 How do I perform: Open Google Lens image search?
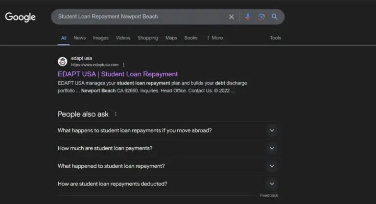point(261,17)
